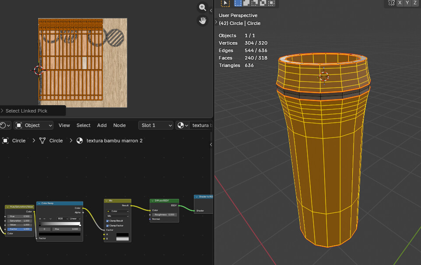Remove a color stop with the minus button
The width and height of the screenshot is (421, 265).
45,219
